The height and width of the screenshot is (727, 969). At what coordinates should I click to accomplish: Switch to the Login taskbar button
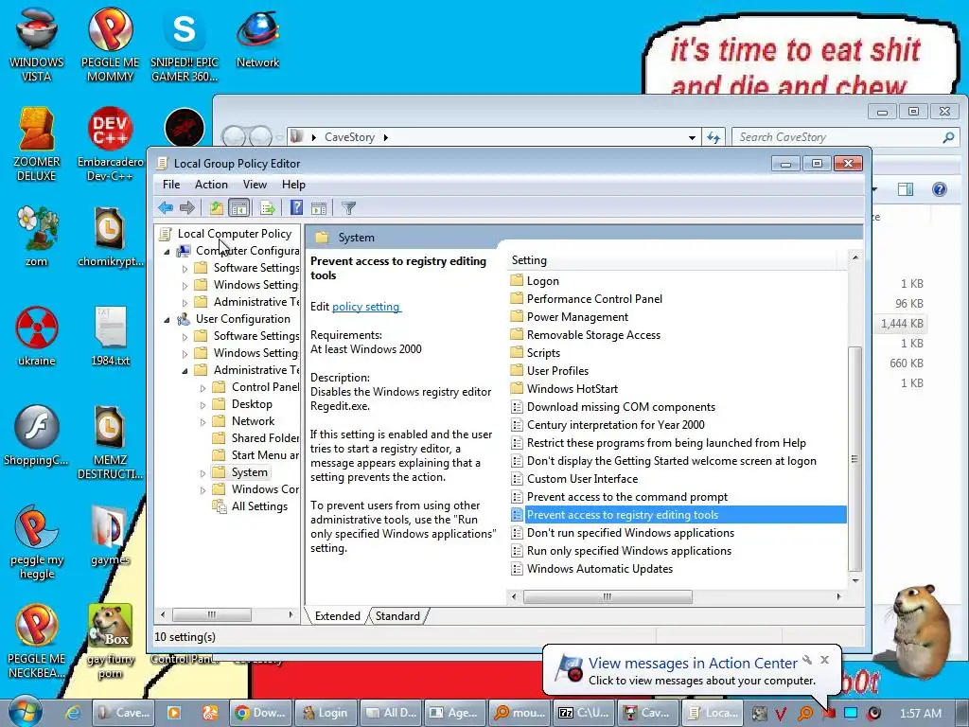326,713
